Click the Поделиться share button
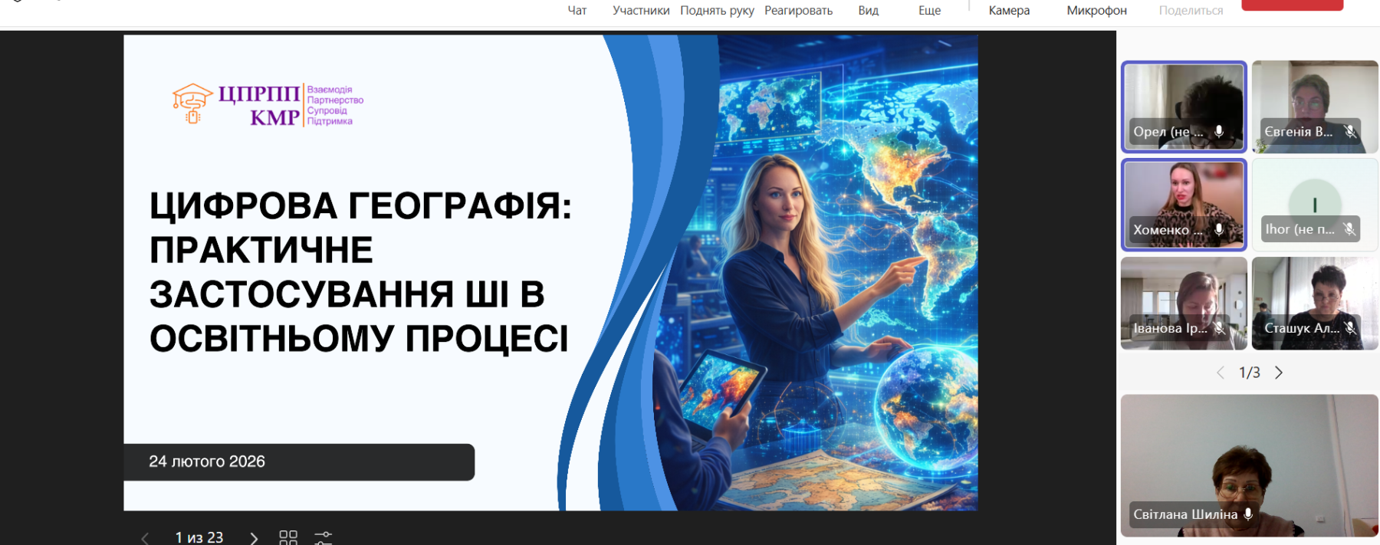Screen dimensions: 1380x545 1191,11
